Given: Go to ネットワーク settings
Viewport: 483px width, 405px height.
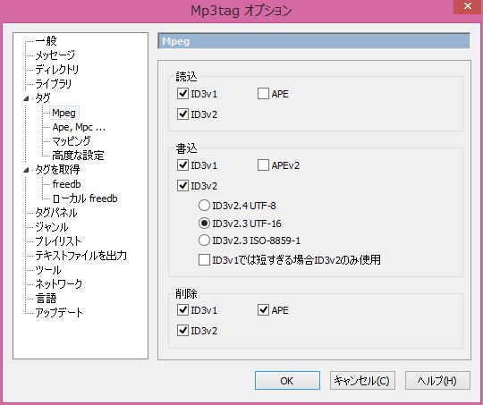Looking at the screenshot, I should (x=59, y=284).
